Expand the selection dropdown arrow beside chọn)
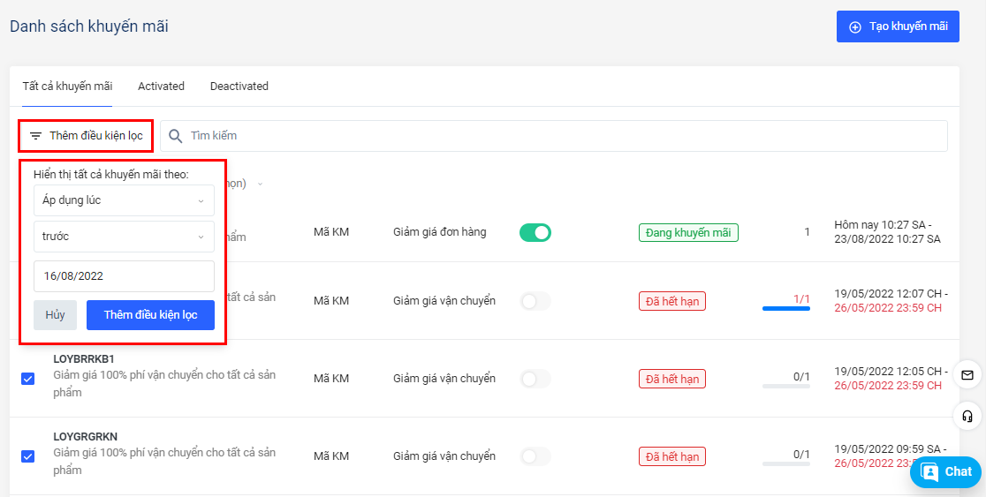 [260, 184]
